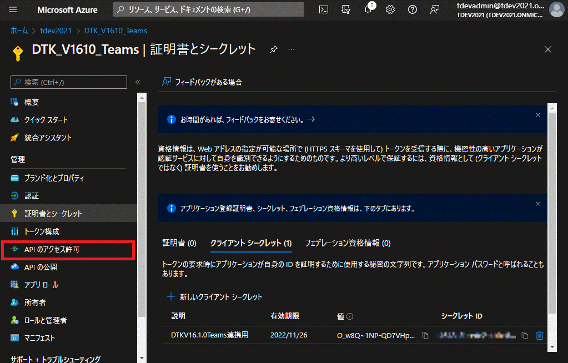The image size is (568, 363).
Task: Copy the secret ID
Action: [525, 335]
